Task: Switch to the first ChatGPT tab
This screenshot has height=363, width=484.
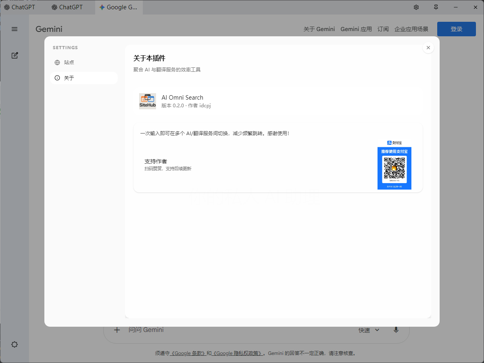Action: tap(23, 7)
